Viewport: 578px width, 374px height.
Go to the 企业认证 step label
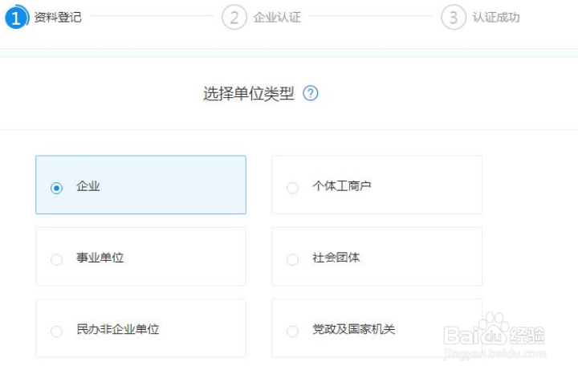click(x=277, y=17)
